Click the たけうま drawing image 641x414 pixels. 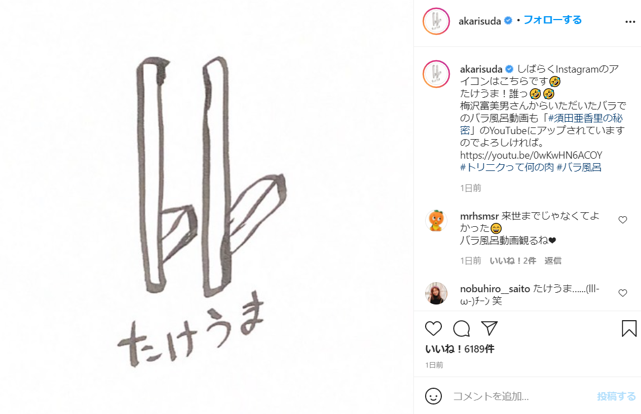point(206,207)
